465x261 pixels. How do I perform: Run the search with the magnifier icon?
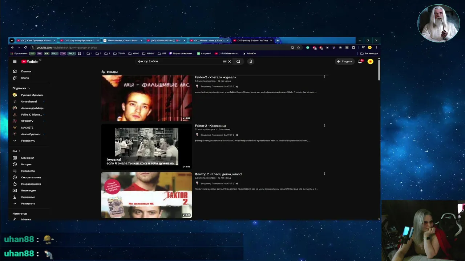tap(238, 62)
